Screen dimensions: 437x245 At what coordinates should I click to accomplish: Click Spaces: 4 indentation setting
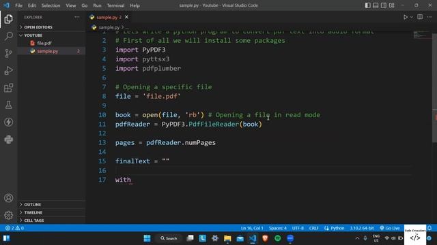point(278,228)
